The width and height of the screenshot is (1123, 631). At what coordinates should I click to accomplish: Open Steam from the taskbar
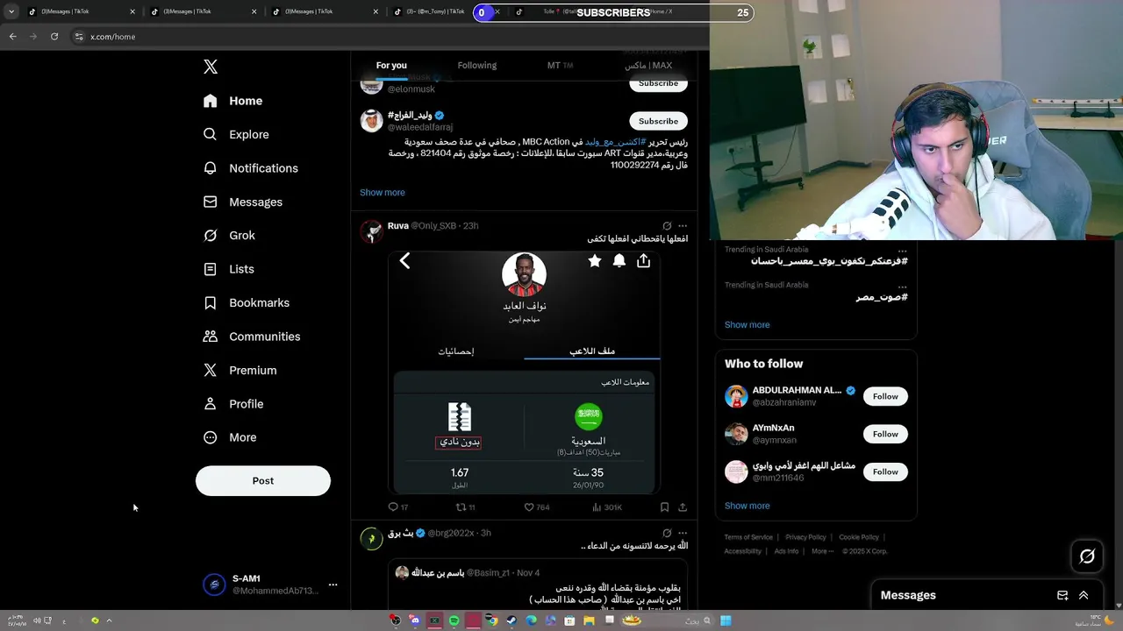tap(511, 620)
